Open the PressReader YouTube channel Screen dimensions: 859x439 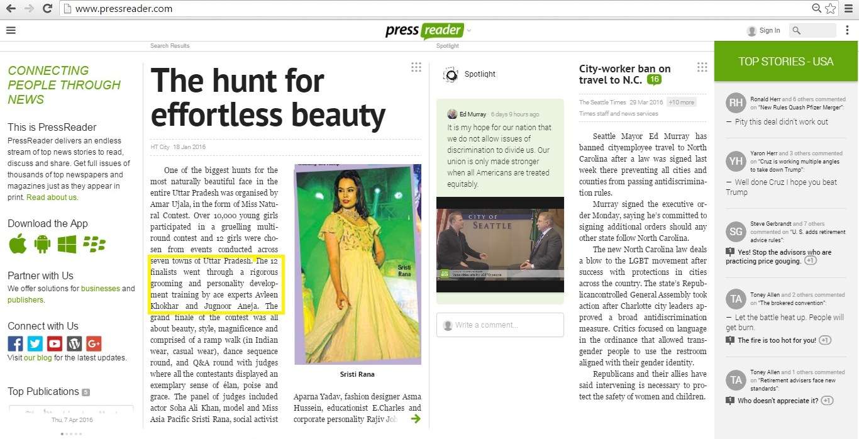pos(54,343)
